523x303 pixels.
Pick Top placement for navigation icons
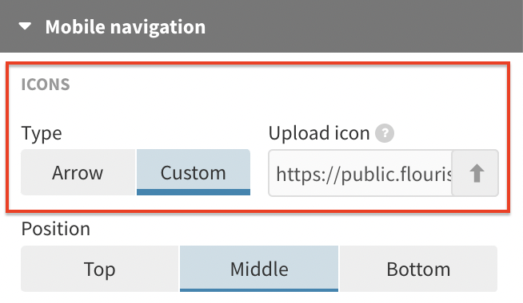click(x=100, y=269)
